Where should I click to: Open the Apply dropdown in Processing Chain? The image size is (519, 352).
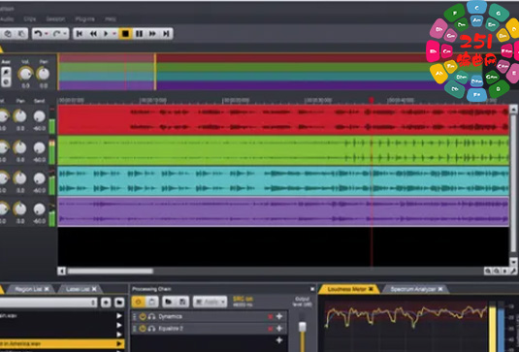(x=211, y=302)
